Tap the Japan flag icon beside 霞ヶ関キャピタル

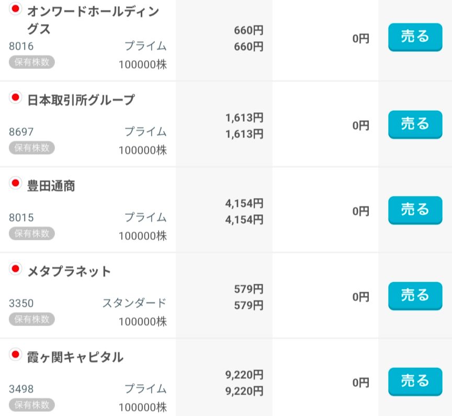15,355
